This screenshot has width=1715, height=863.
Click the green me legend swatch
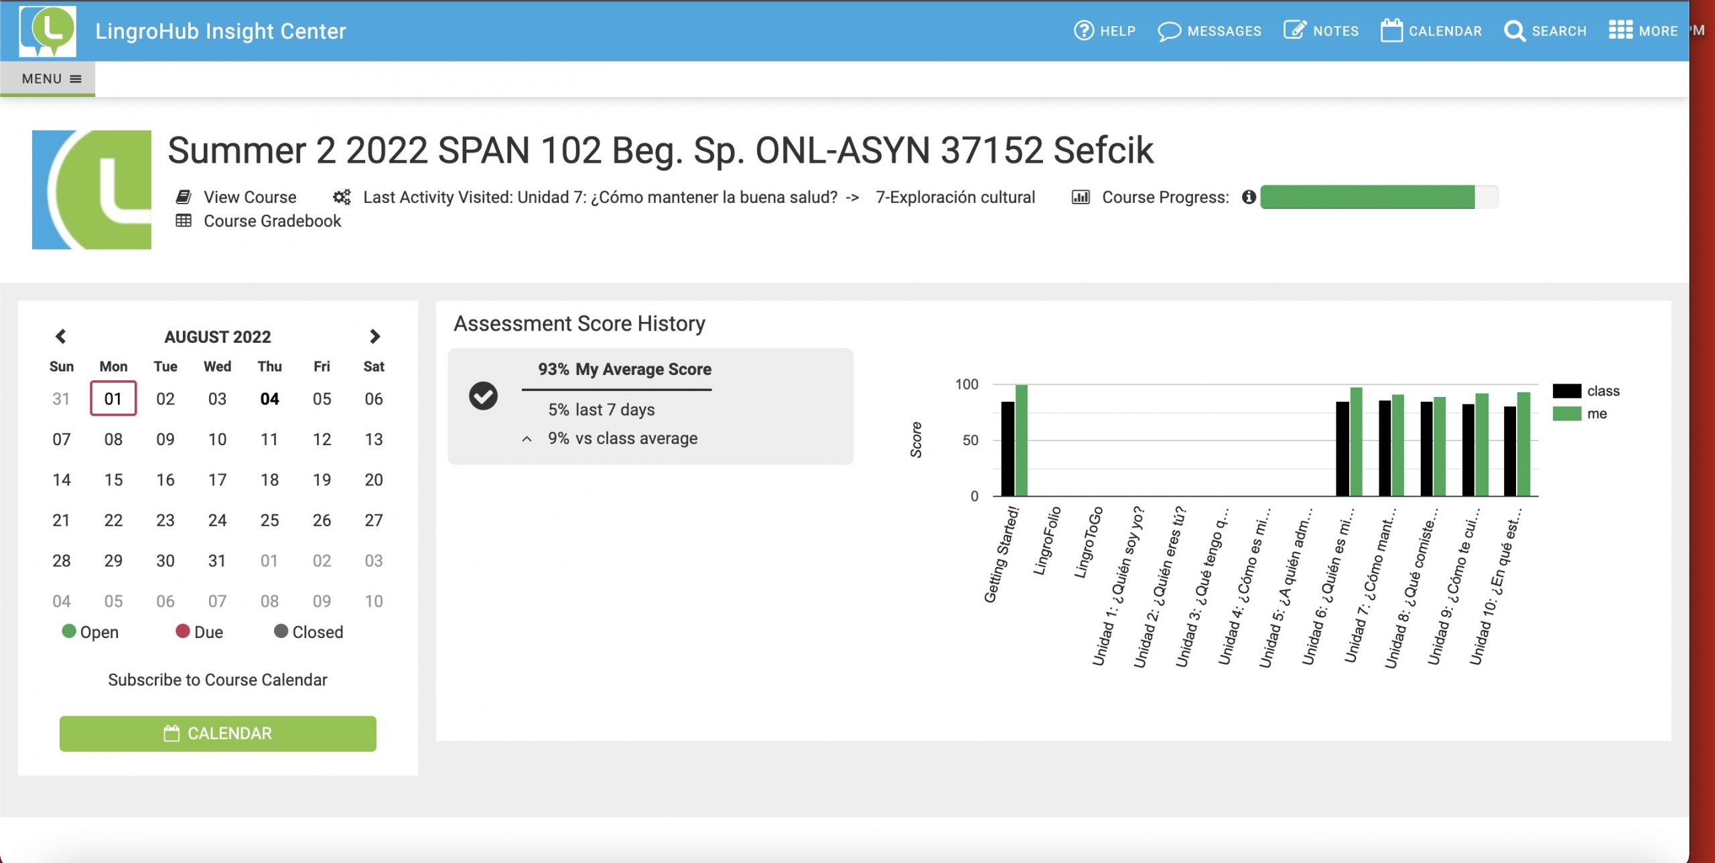[x=1566, y=413]
